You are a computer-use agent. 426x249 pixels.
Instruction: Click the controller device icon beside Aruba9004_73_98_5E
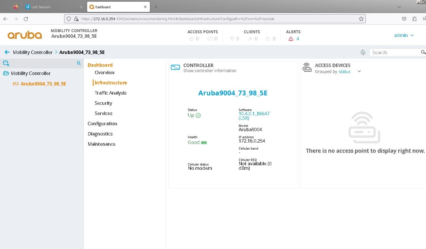click(16, 84)
